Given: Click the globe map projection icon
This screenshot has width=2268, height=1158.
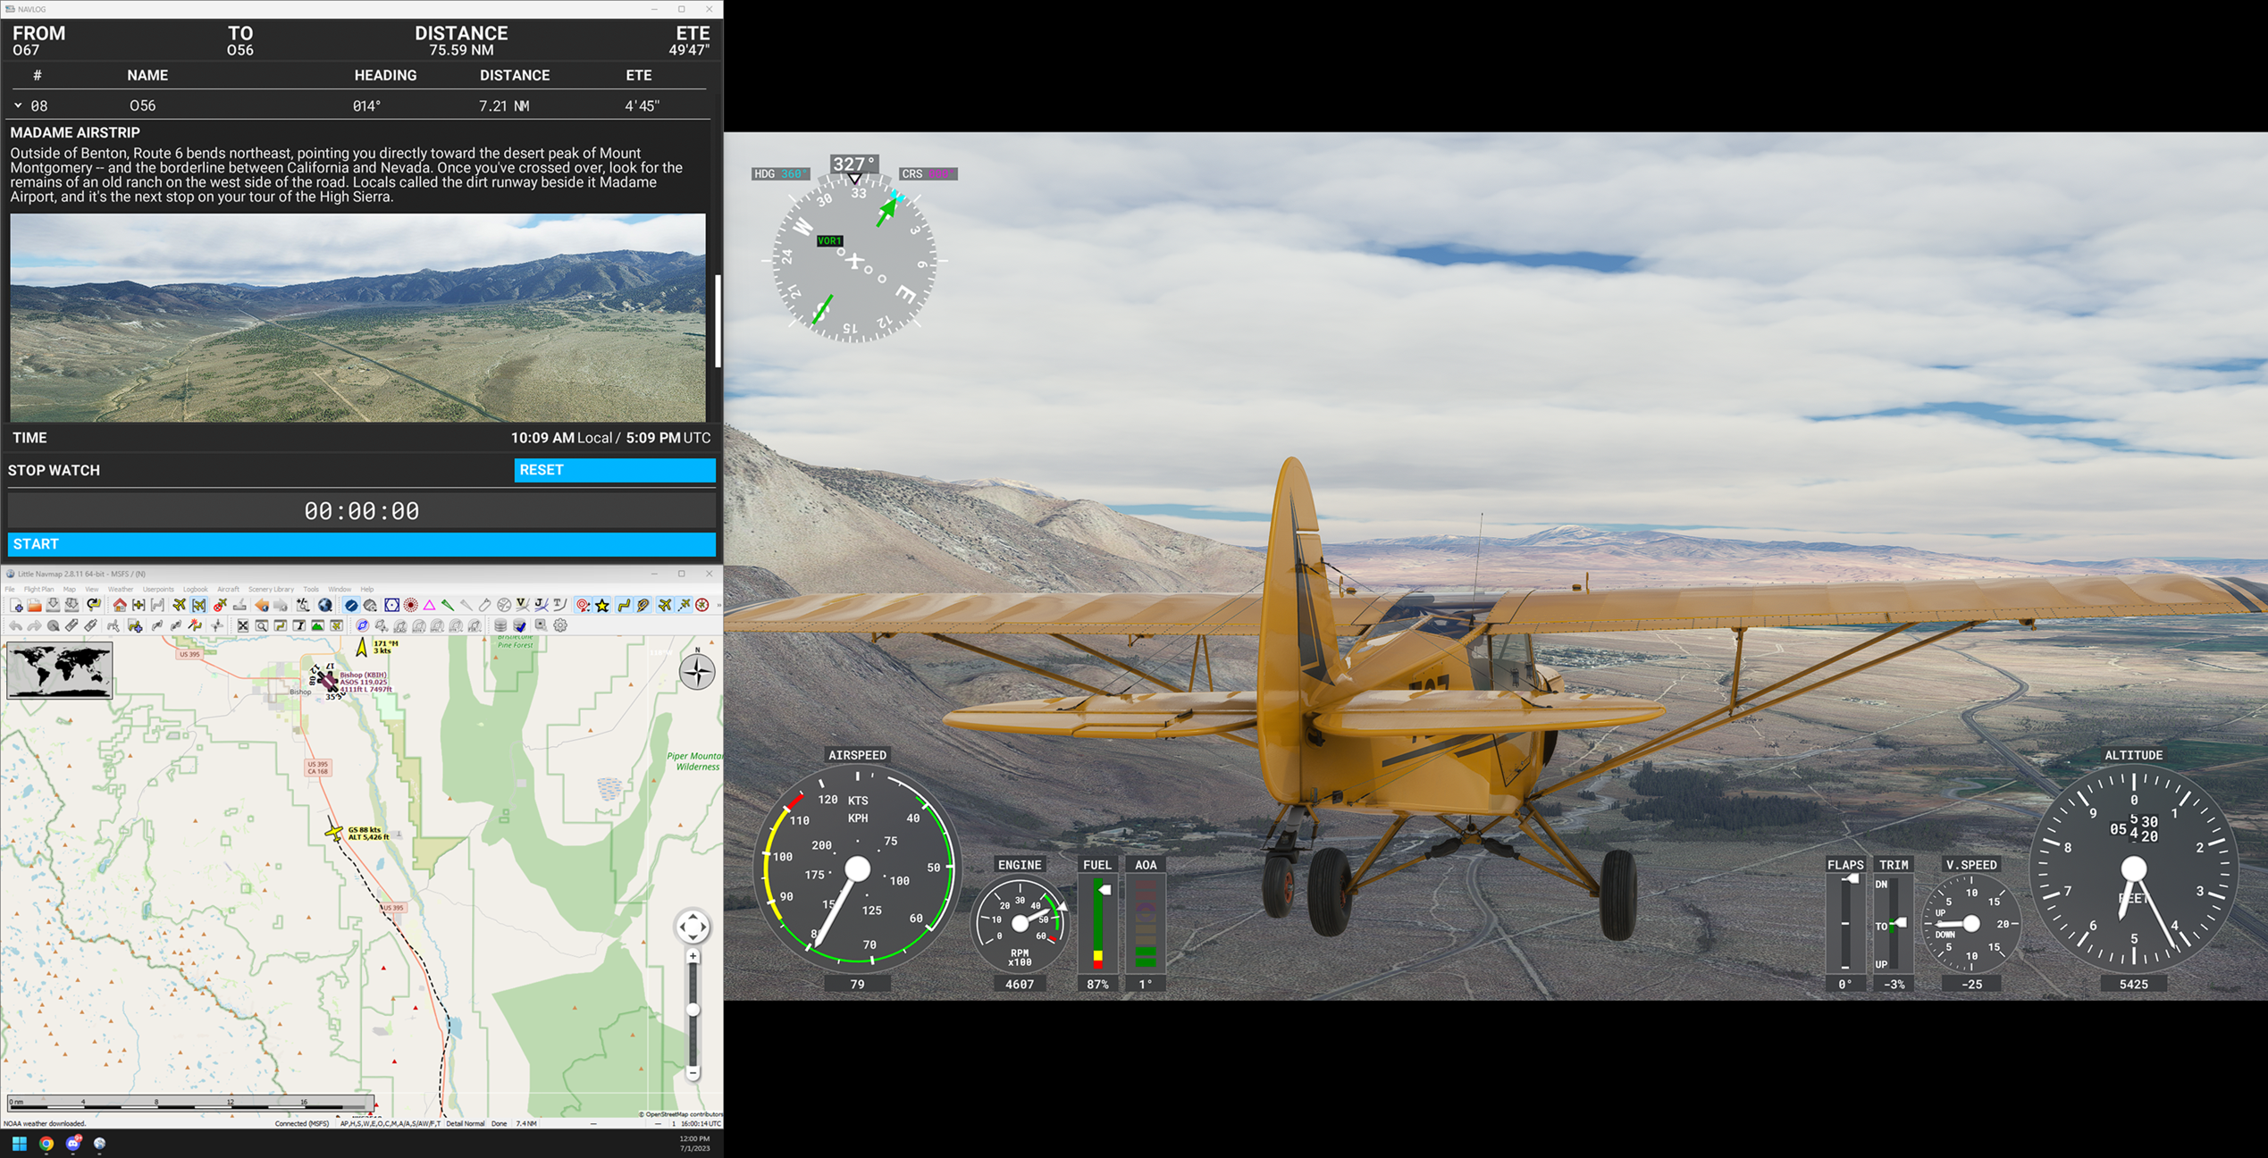Looking at the screenshot, I should point(325,605).
